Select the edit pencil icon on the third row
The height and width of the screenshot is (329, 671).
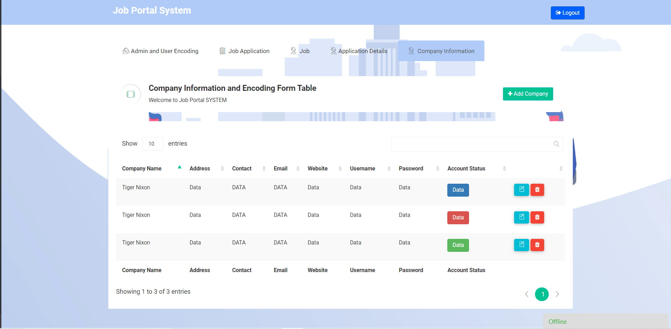pyautogui.click(x=521, y=245)
